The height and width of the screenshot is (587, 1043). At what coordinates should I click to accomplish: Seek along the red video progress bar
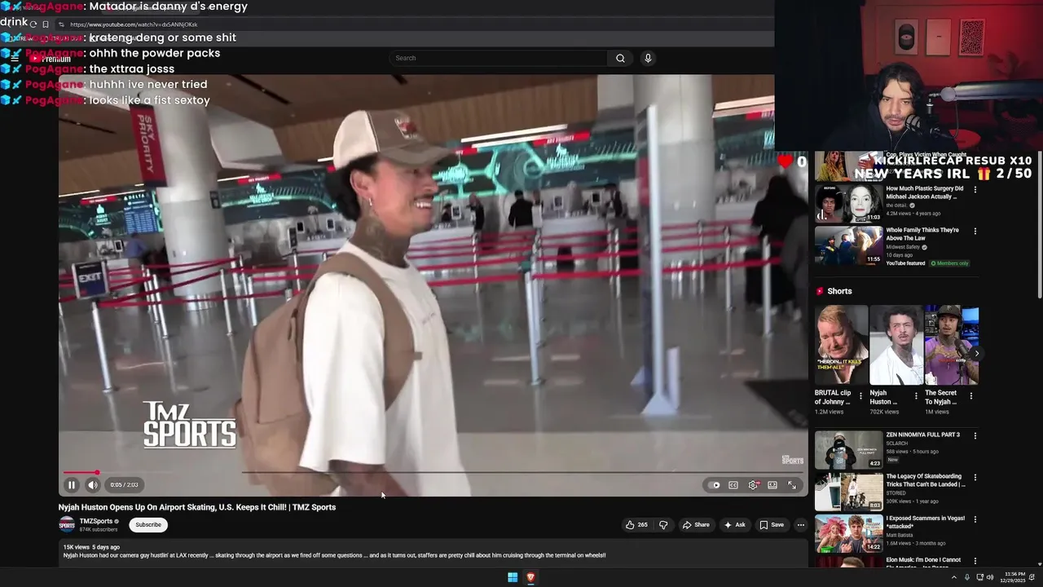(x=433, y=472)
